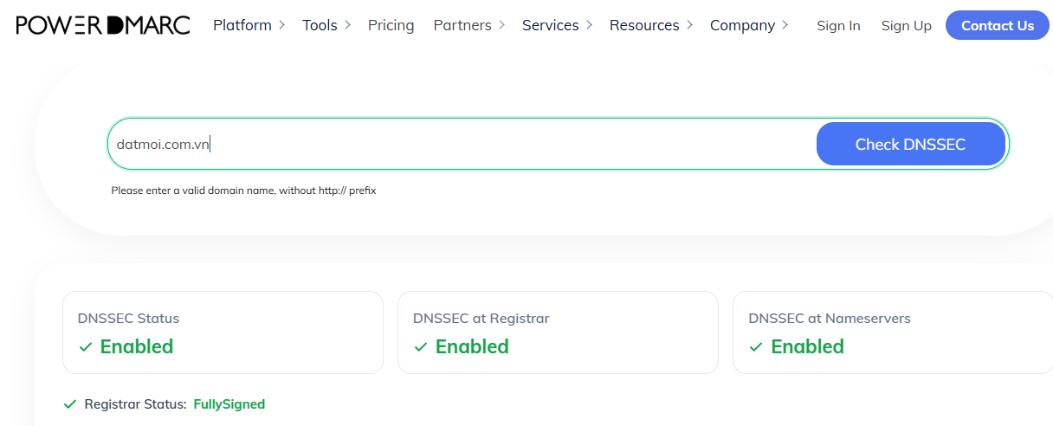Click the DNSSEC at Registrar checkmark icon
This screenshot has width=1053, height=426.
point(421,346)
